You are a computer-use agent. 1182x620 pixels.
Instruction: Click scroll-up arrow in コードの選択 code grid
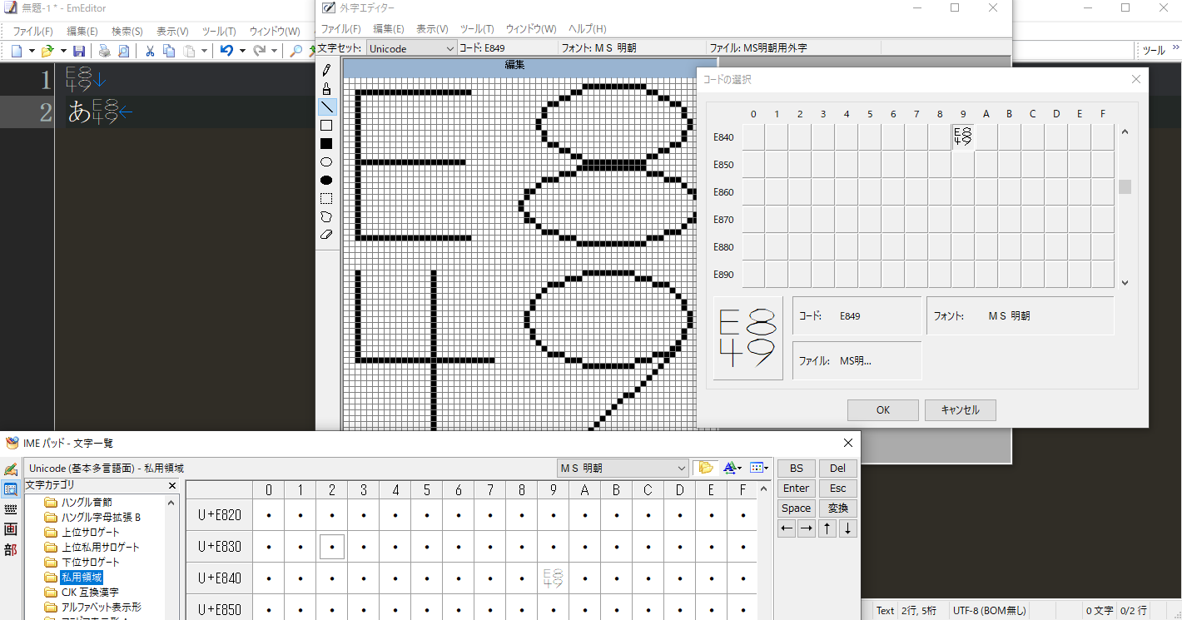1125,131
